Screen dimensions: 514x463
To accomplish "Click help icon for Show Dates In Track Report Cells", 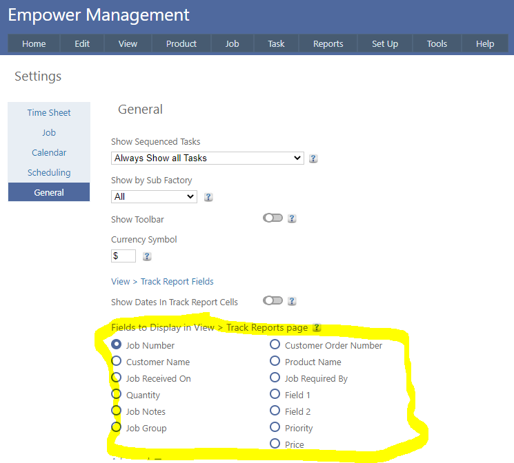I will [x=292, y=301].
